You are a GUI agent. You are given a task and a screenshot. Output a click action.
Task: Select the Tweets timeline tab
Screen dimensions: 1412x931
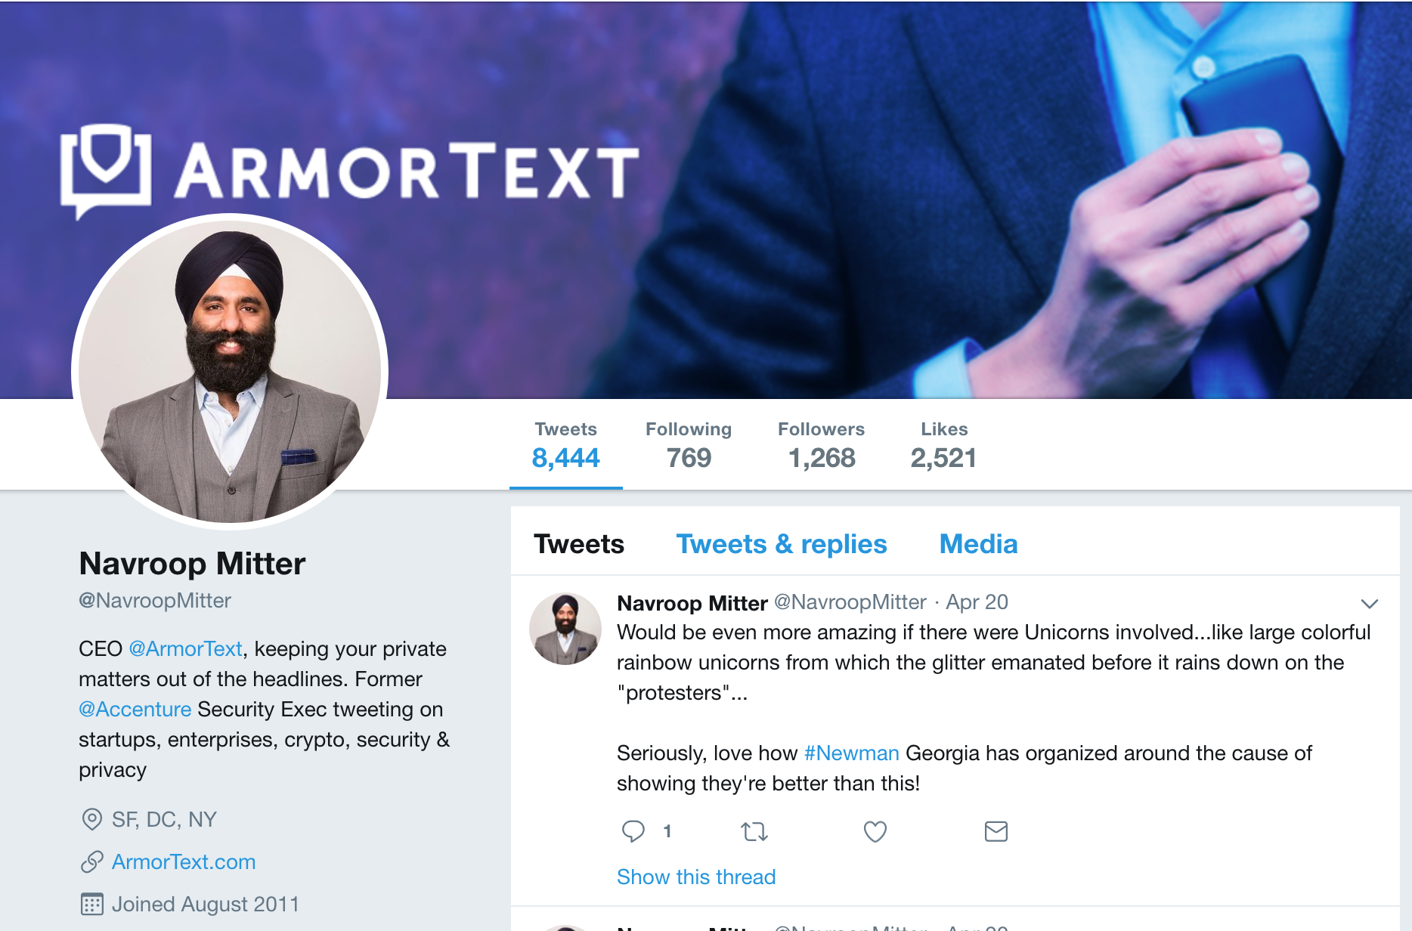point(579,544)
